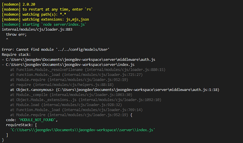Click the 'Function.Module._load' loader.js:769:14 line
The image size is (243, 143).
pyautogui.click(x=76, y=110)
